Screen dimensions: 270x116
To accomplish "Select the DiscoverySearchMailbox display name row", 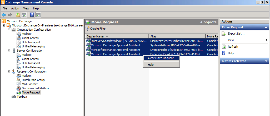I will (119, 41).
